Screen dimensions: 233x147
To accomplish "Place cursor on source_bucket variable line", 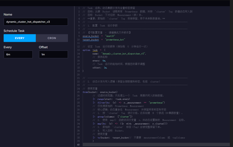I will coord(99,36).
